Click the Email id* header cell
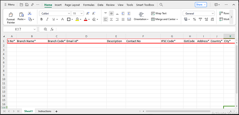 (86, 41)
